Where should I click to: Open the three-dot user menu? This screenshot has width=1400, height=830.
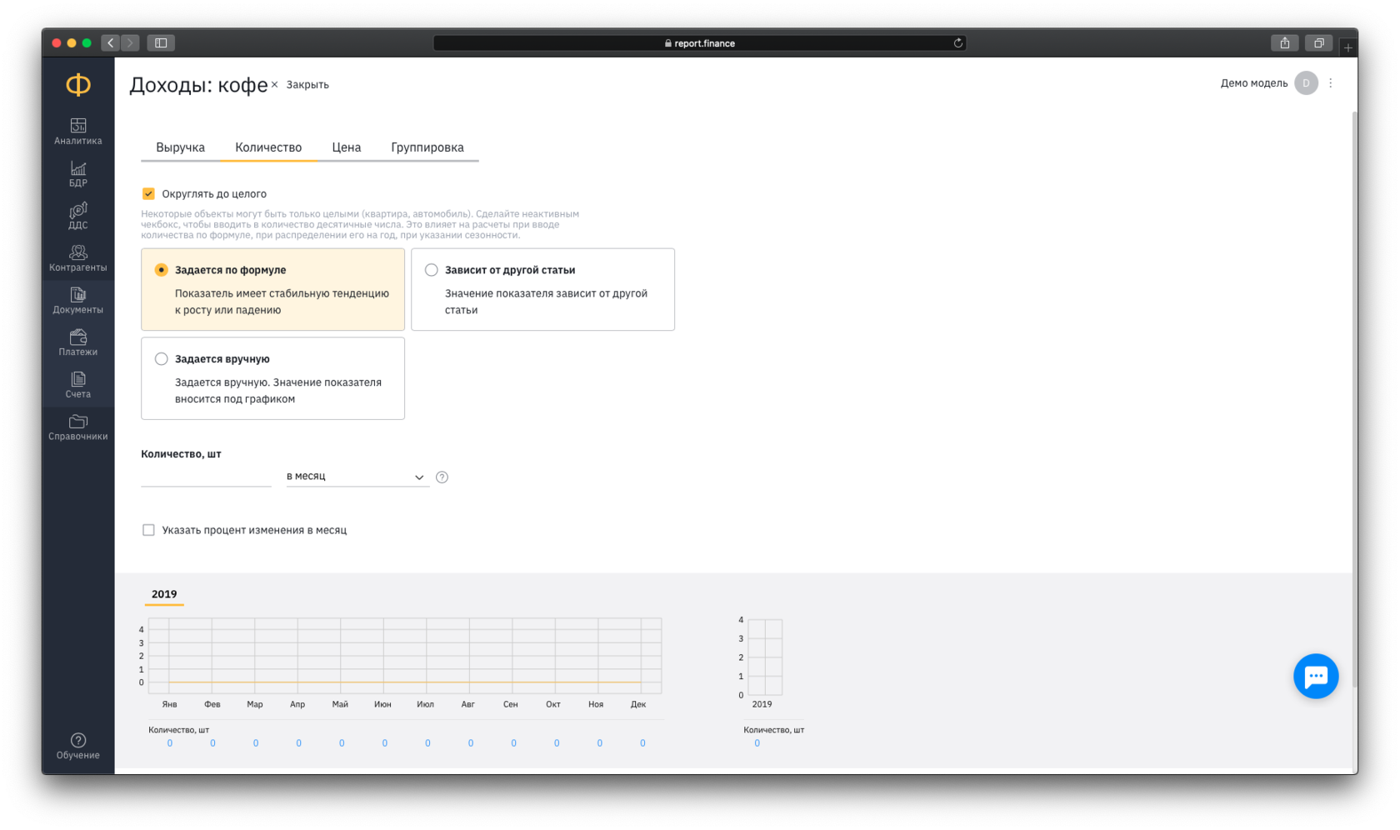coord(1331,83)
